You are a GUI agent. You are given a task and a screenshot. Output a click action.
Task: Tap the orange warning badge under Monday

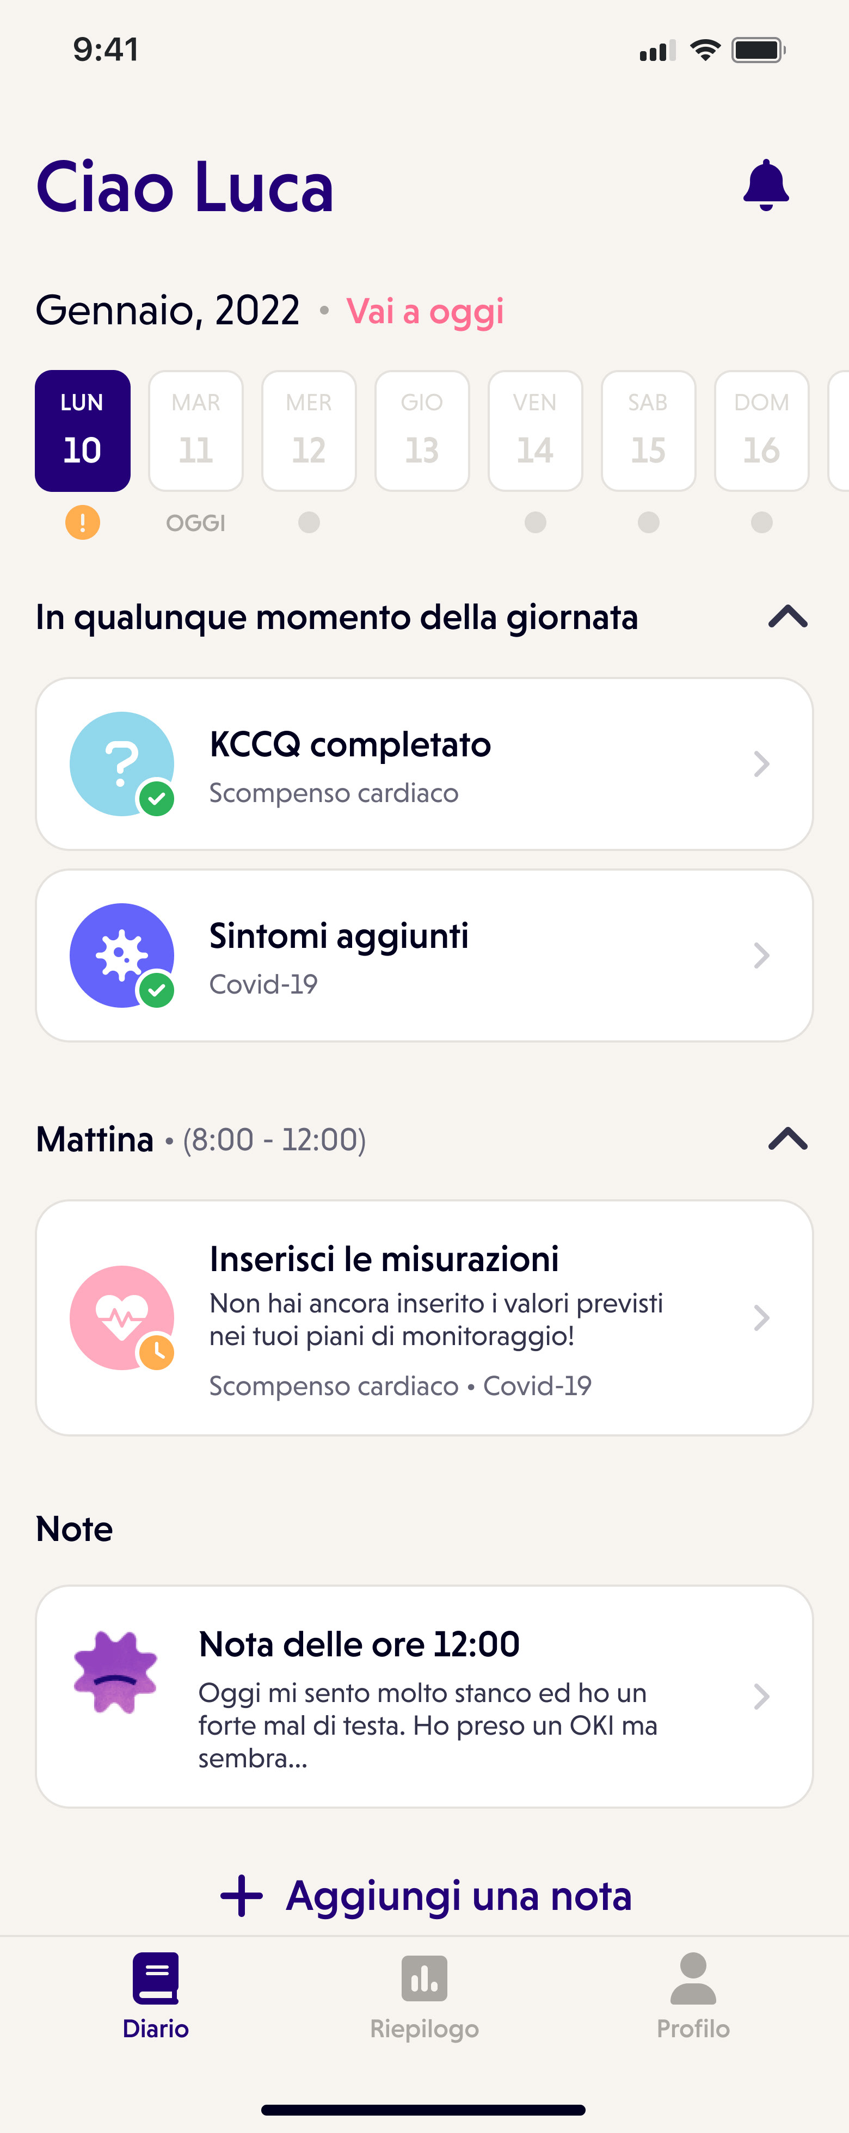click(x=83, y=522)
